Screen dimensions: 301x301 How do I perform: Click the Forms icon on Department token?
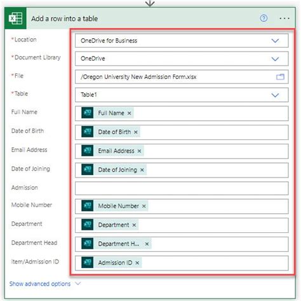coord(88,225)
